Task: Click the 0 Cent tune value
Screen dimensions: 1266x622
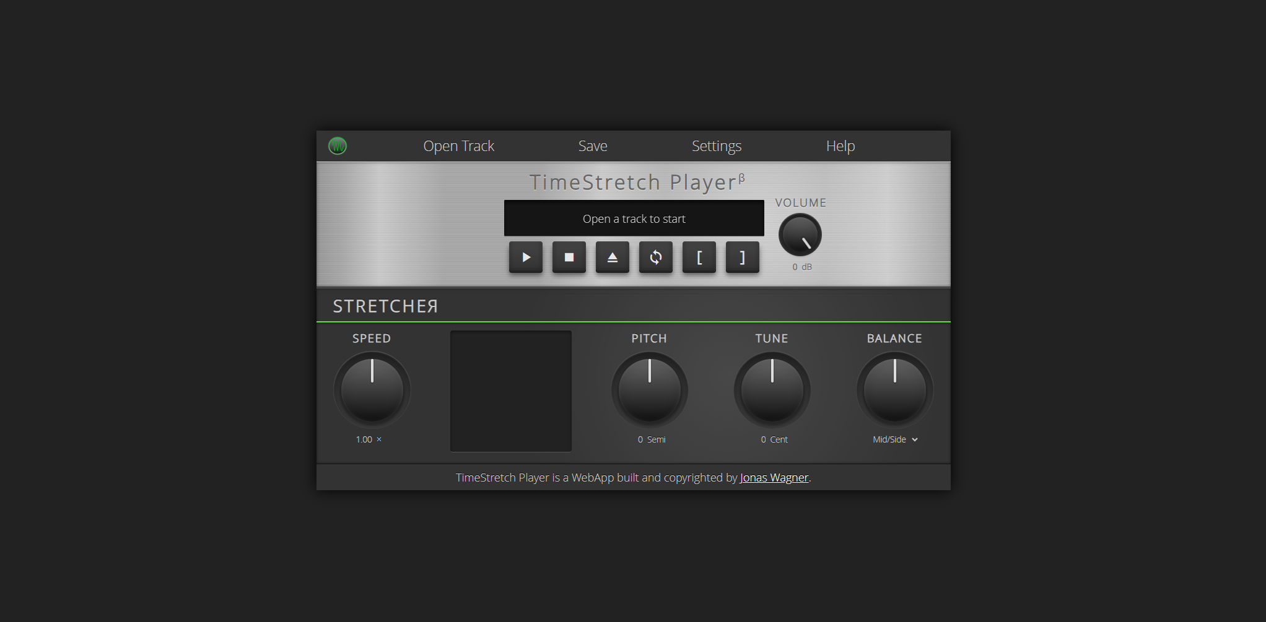Action: coord(773,439)
